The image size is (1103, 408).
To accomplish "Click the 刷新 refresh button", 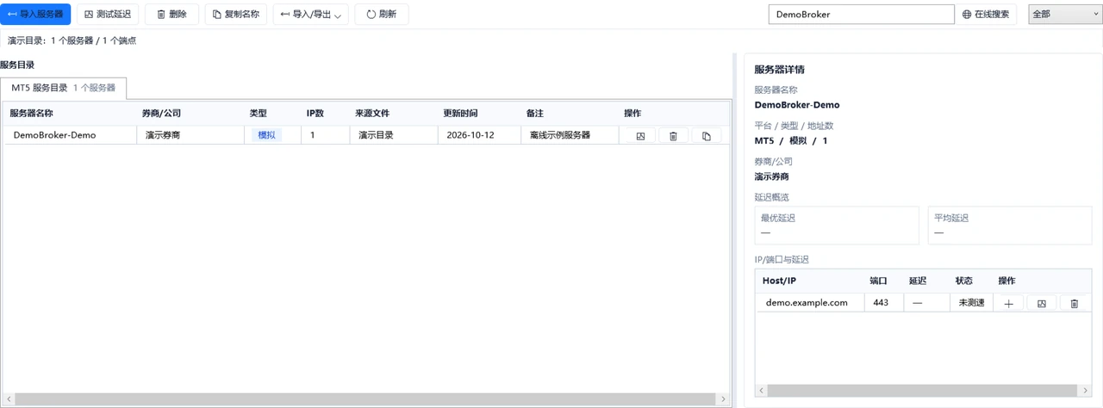I will pyautogui.click(x=382, y=15).
